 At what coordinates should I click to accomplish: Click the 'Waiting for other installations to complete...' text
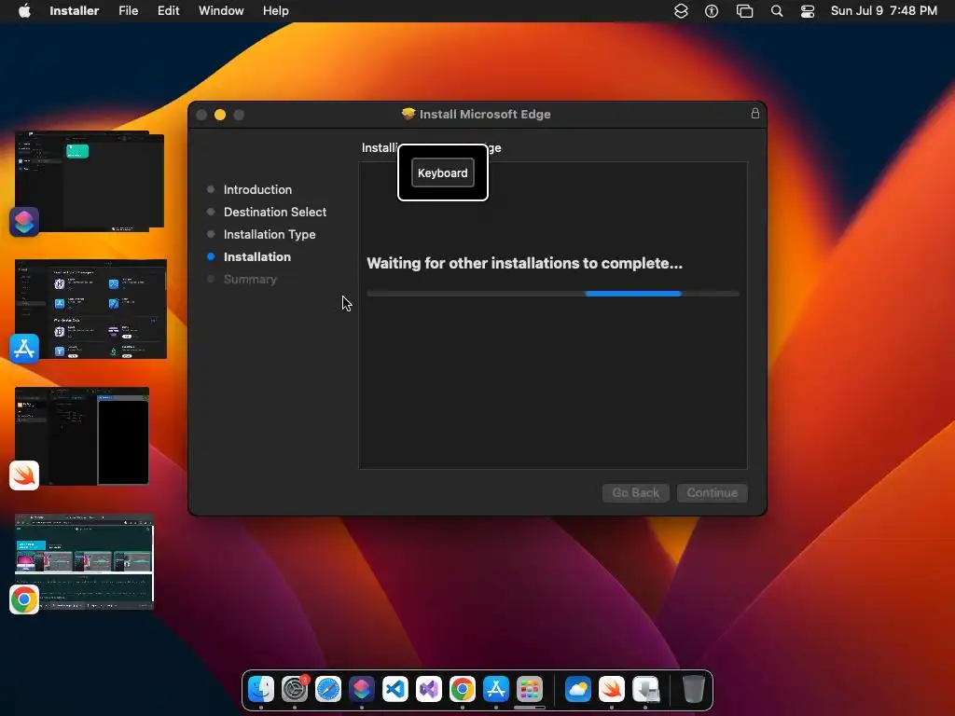coord(524,263)
